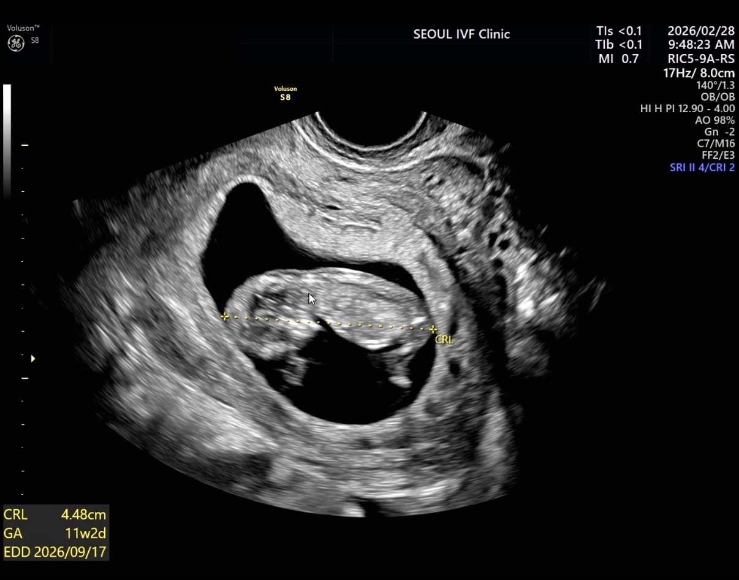The image size is (739, 580).
Task: Click the yellow focal zone arrow marker
Action: click(32, 358)
